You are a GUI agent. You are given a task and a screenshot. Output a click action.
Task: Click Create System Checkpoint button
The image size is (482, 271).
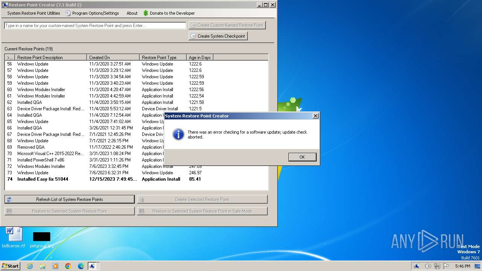point(218,36)
